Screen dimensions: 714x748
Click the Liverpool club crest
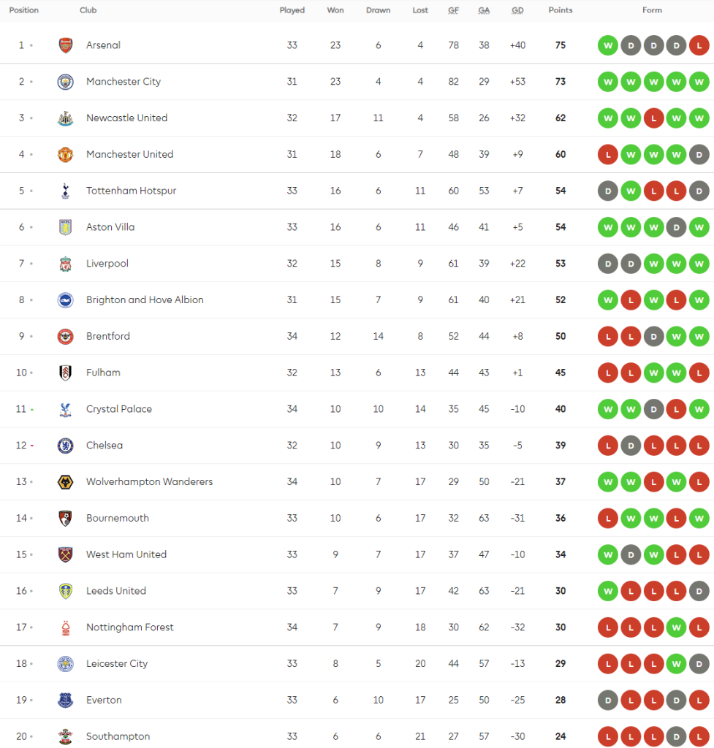tap(66, 264)
